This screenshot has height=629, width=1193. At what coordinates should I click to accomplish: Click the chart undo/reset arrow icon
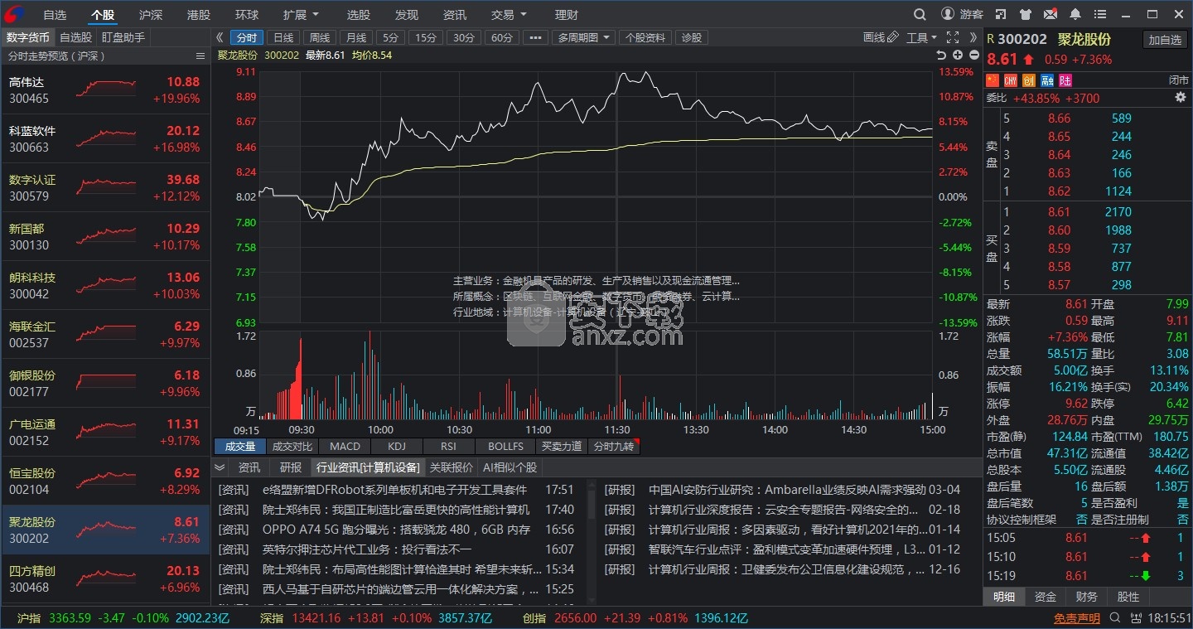(941, 55)
